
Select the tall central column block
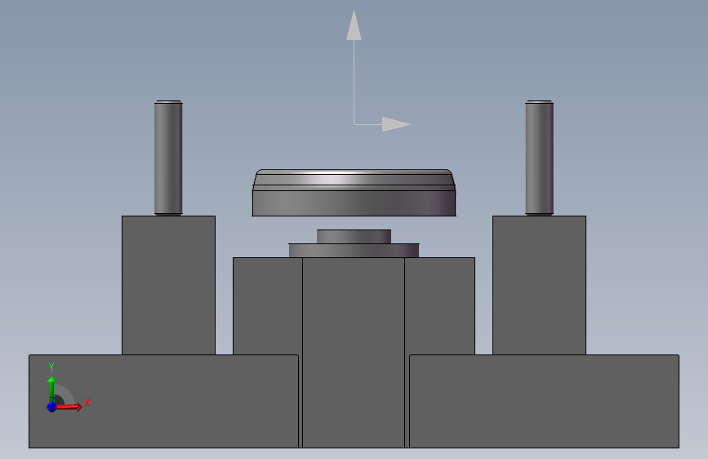[354, 352]
